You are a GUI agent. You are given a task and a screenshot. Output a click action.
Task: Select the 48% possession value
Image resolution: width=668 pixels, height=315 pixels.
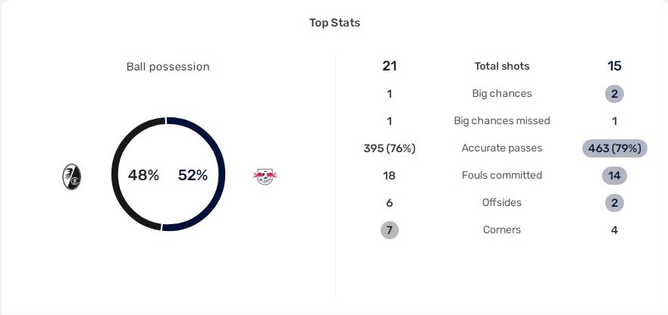point(143,175)
